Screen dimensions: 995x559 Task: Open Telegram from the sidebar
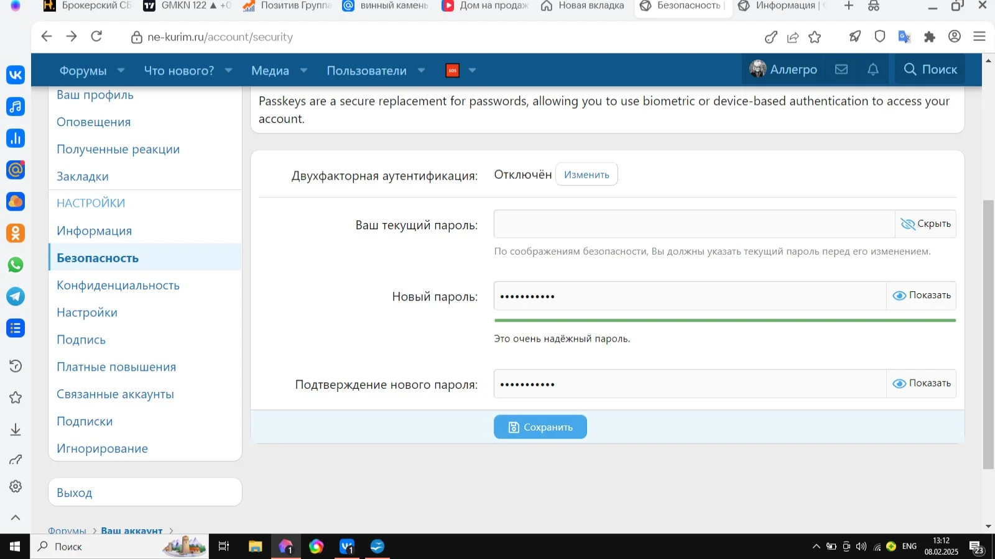pos(15,296)
